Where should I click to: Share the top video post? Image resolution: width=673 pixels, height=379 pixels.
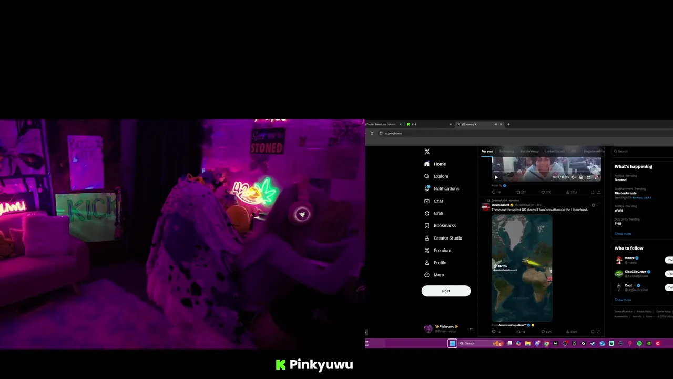point(599,192)
